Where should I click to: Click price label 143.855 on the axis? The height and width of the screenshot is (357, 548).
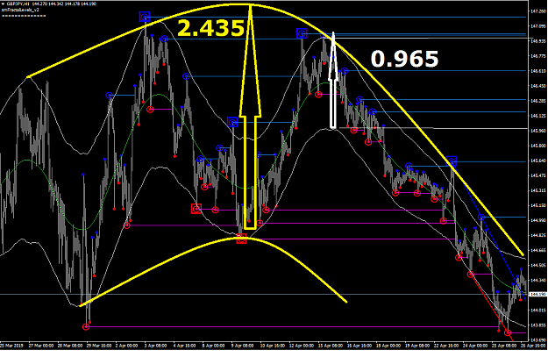pyautogui.click(x=538, y=325)
